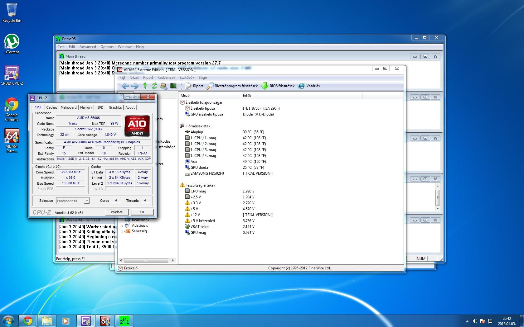Click the AIDA64 taskbar icon
Screen dimensions: 524x327
tap(105, 320)
